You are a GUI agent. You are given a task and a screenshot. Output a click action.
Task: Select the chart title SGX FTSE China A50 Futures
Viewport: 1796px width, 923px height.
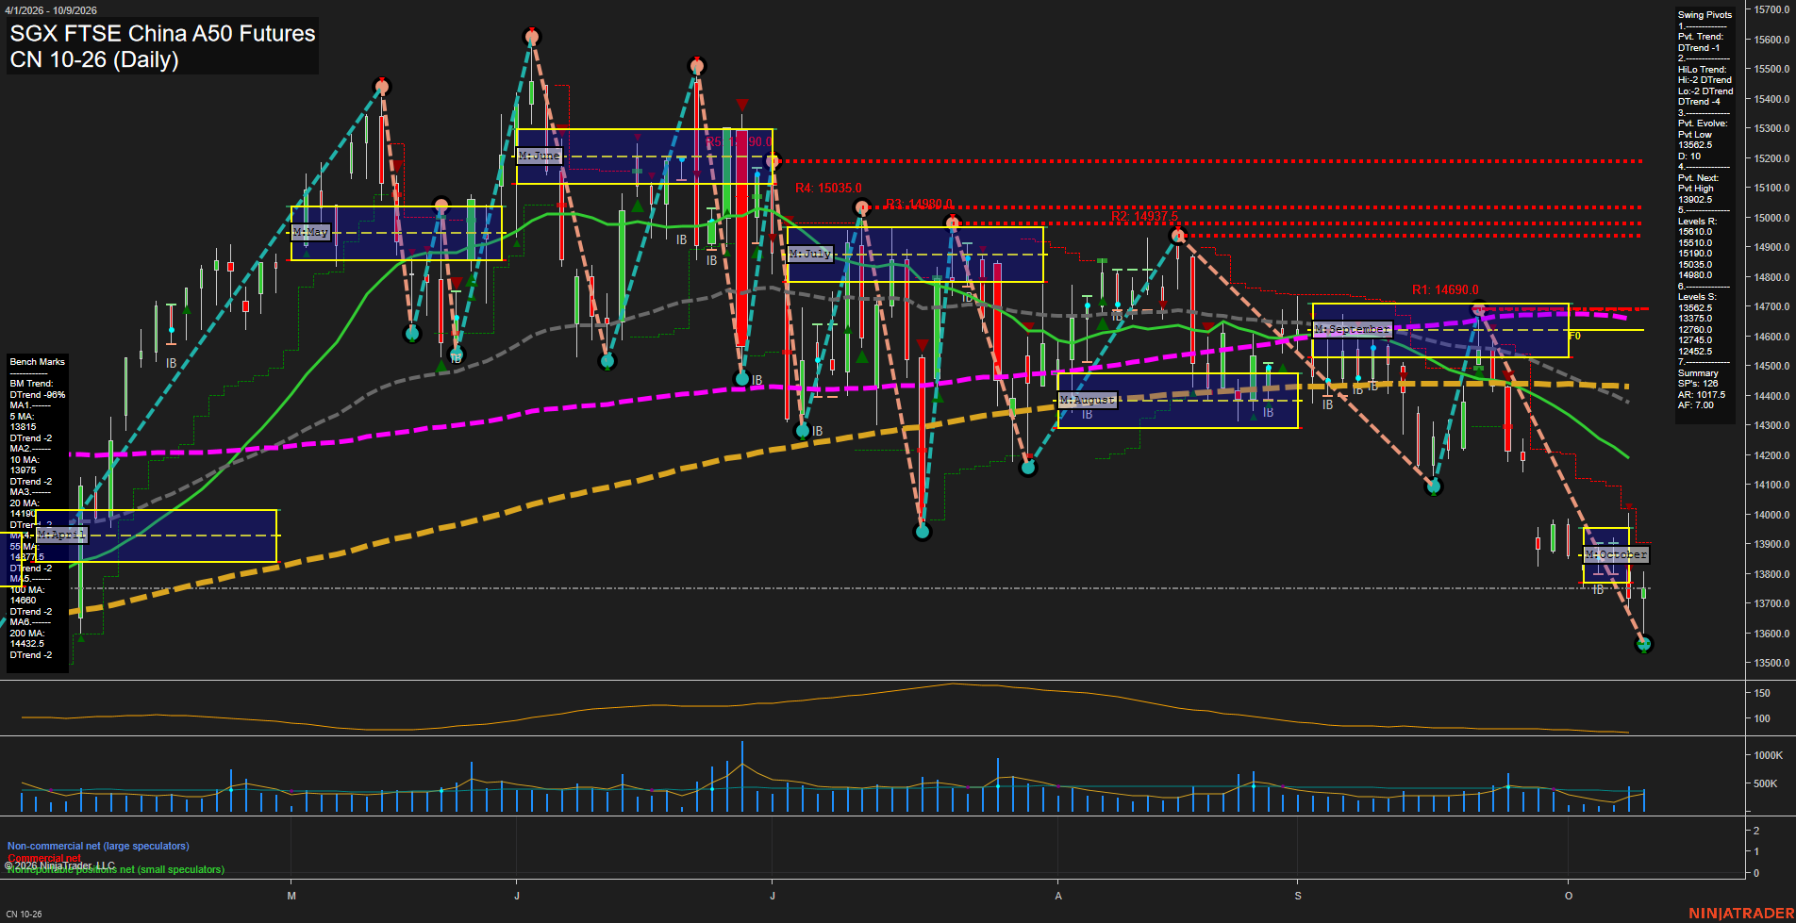[x=162, y=33]
